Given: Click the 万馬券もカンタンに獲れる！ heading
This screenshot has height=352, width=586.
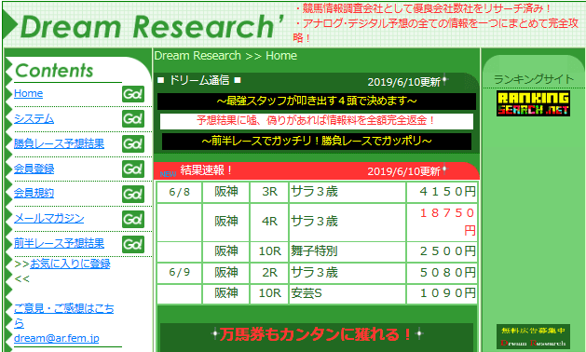Looking at the screenshot, I should pyautogui.click(x=317, y=334).
